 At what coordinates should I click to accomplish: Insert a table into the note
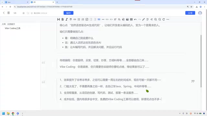tap(131, 19)
